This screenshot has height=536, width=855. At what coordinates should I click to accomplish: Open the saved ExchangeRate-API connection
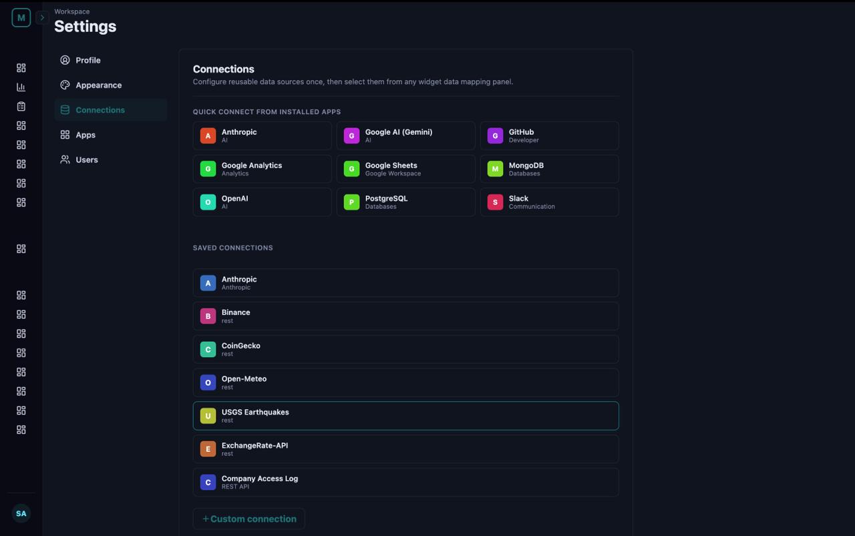405,449
